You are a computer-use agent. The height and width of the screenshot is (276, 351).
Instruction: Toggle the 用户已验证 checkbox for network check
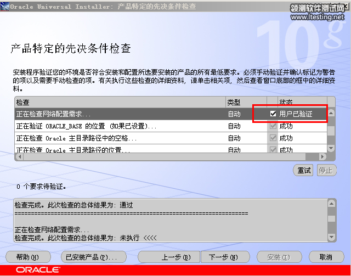pos(273,114)
